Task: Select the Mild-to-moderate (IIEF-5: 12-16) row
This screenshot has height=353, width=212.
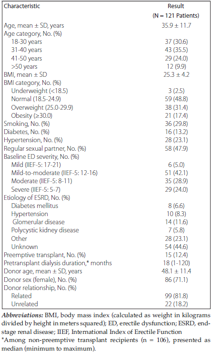Action: click(x=106, y=173)
